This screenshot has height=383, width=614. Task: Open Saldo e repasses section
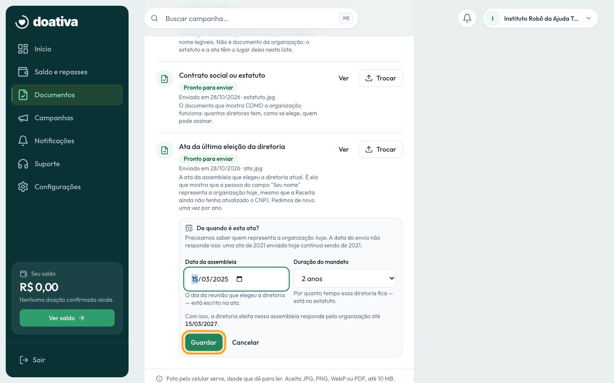point(67,72)
